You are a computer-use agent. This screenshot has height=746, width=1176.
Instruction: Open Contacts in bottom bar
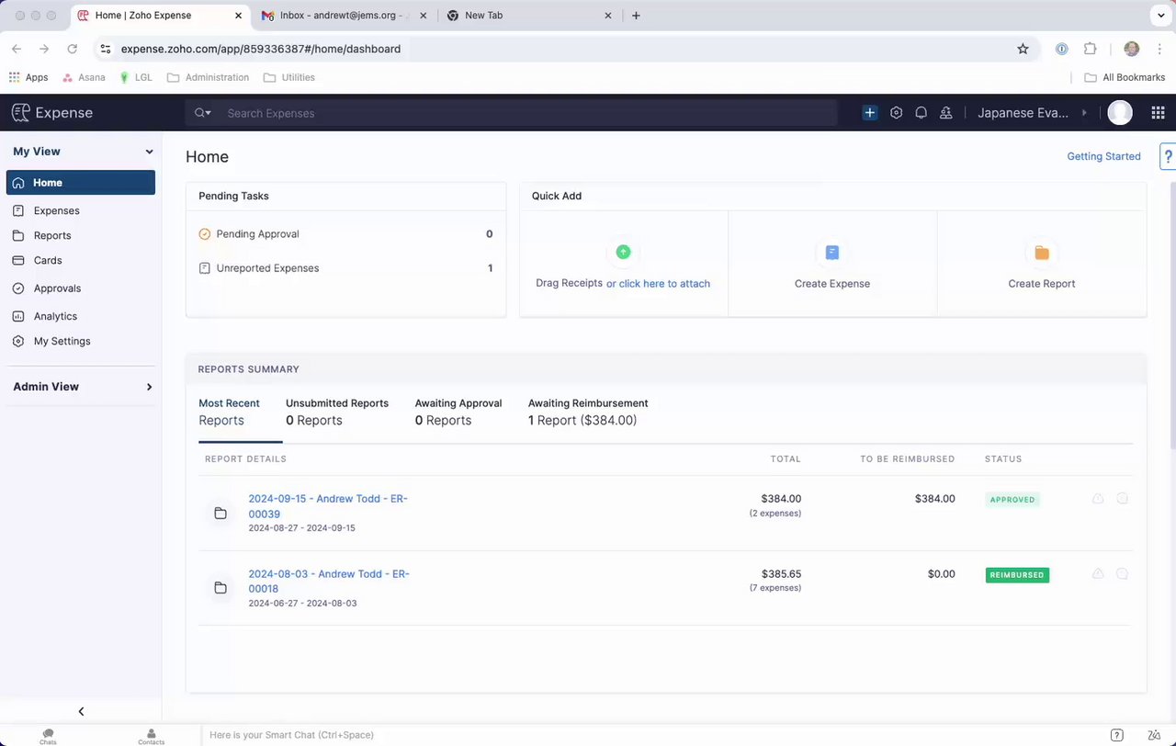coord(151,736)
